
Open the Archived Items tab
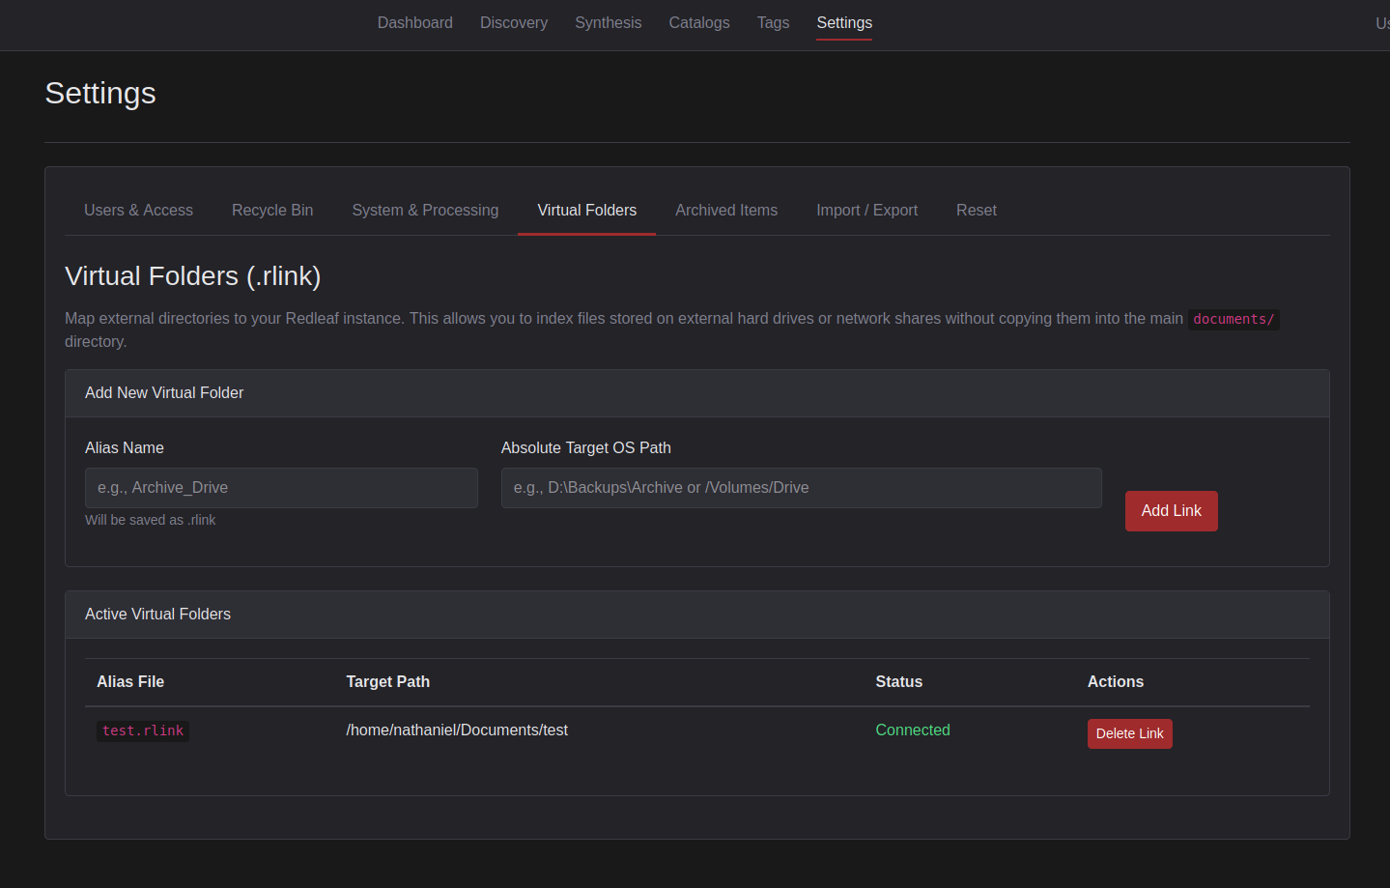click(x=725, y=211)
